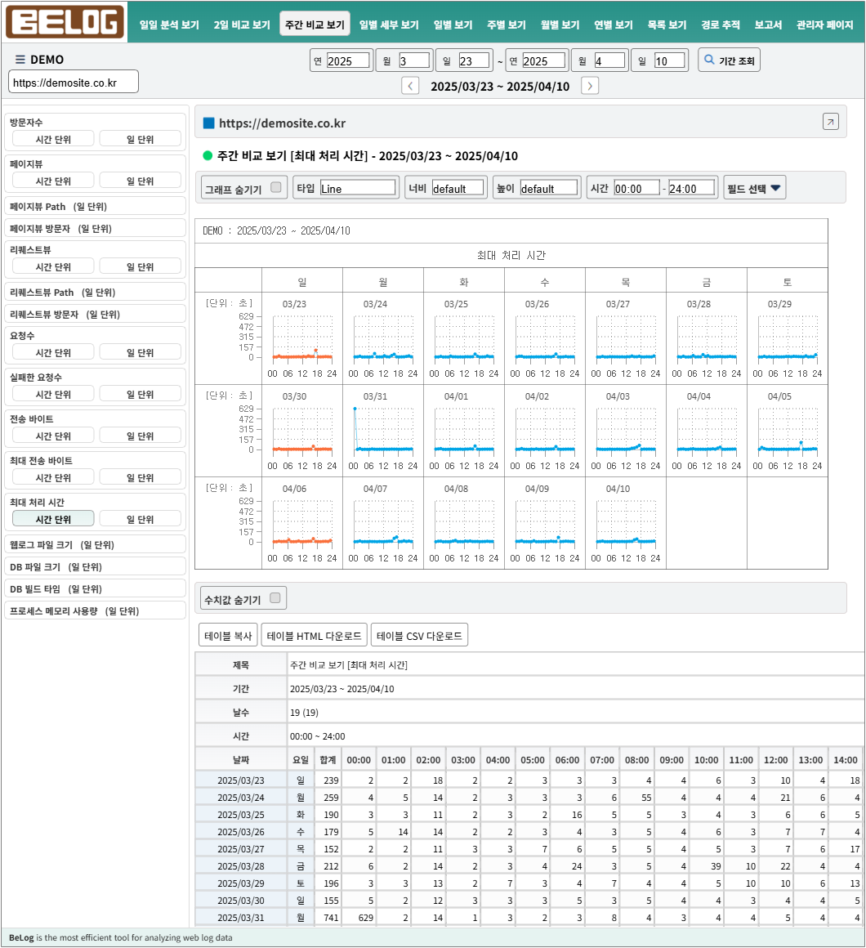Go to next period arrow

pyautogui.click(x=590, y=86)
